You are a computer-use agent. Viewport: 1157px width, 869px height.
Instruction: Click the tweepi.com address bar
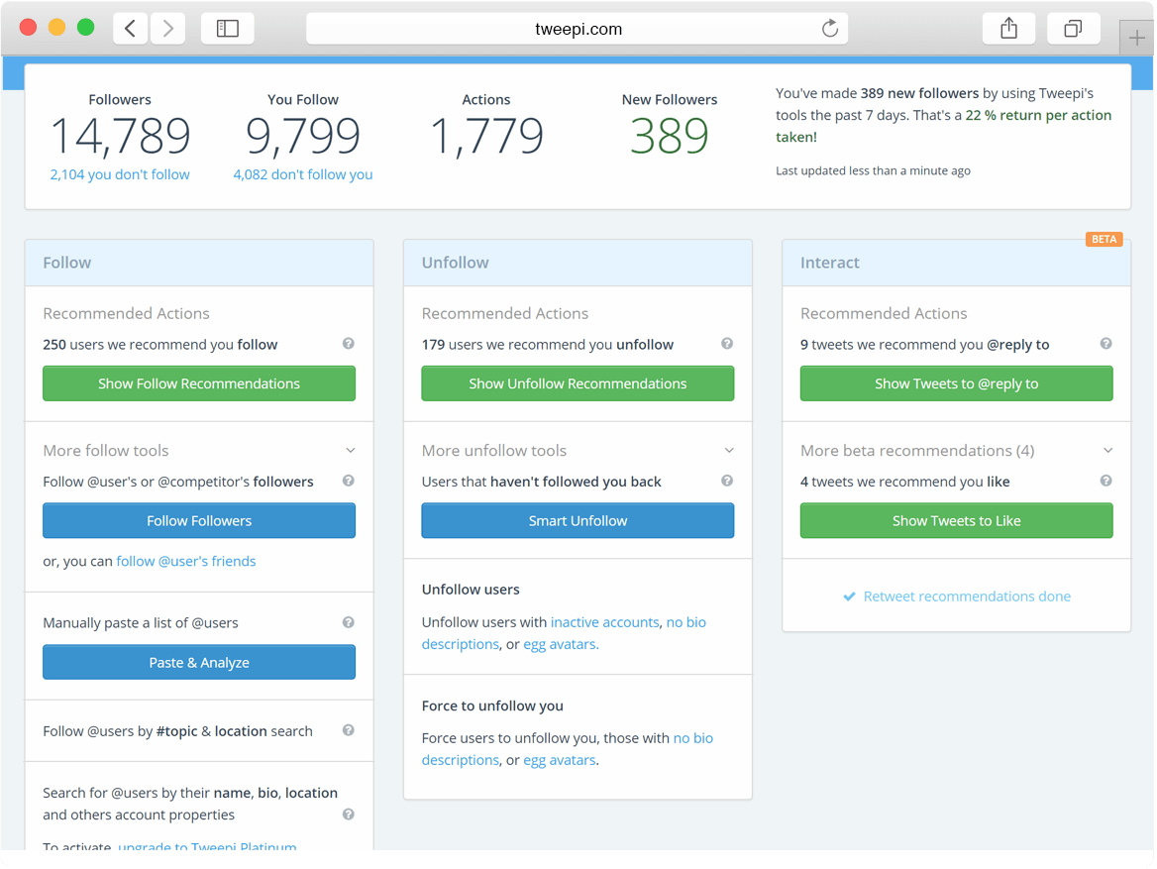[x=578, y=29]
